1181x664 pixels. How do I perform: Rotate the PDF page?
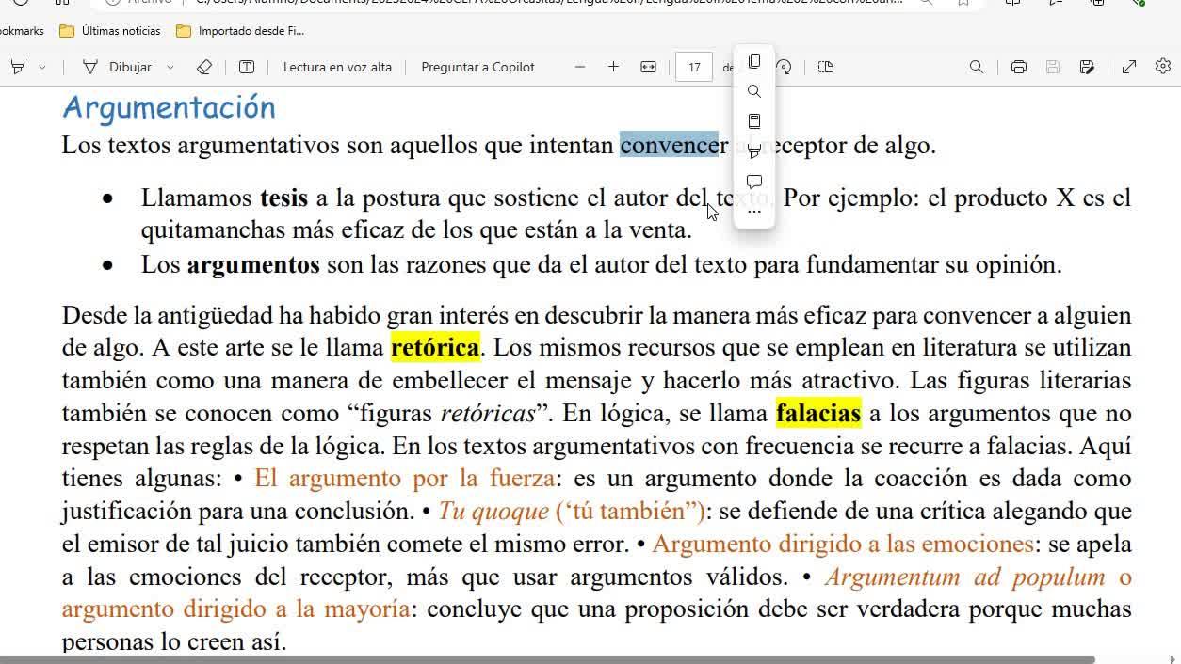coord(784,67)
